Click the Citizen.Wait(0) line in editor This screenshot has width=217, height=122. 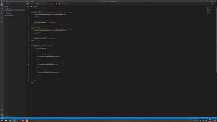click(41, 48)
